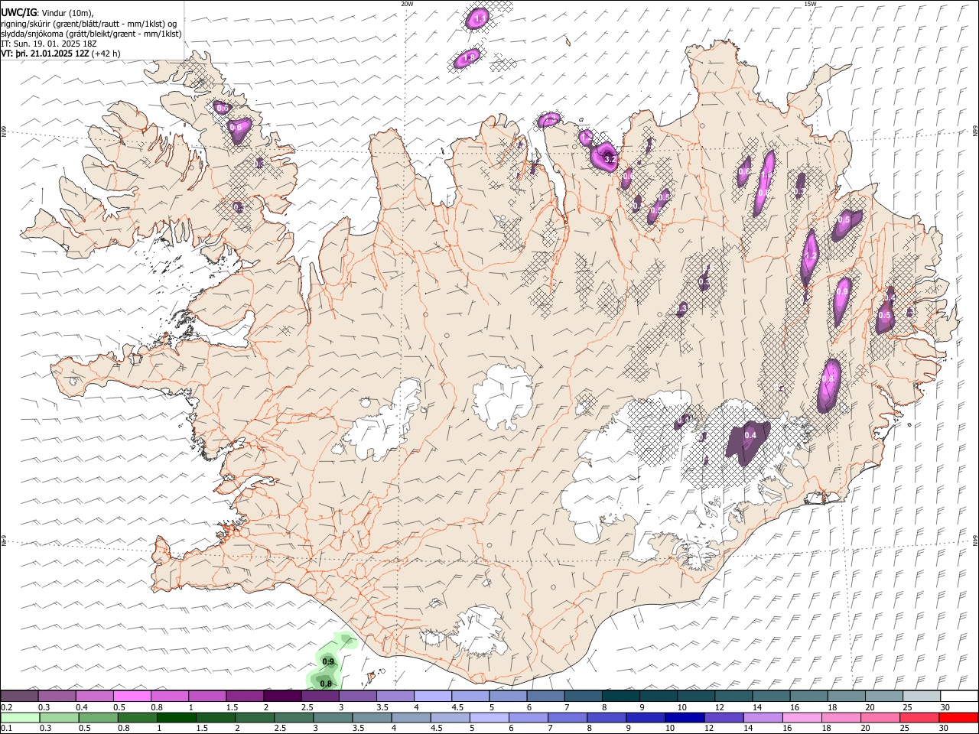Screen dimensions: 979x734
Task: Click the grey-blue bottom-row swatch at 3.5
Action: click(x=371, y=717)
